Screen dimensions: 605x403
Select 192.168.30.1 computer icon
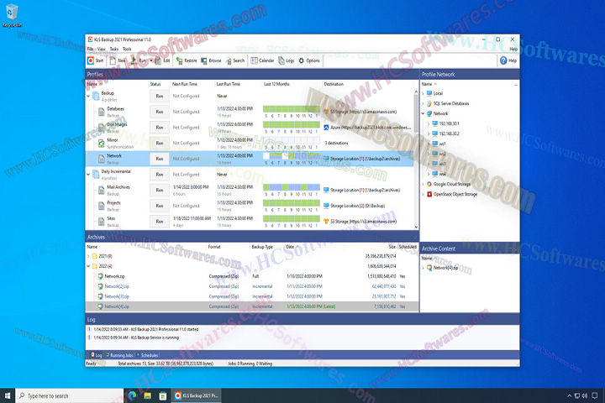(435, 123)
